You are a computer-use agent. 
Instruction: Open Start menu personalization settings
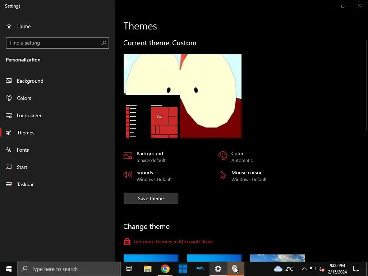[57, 167]
